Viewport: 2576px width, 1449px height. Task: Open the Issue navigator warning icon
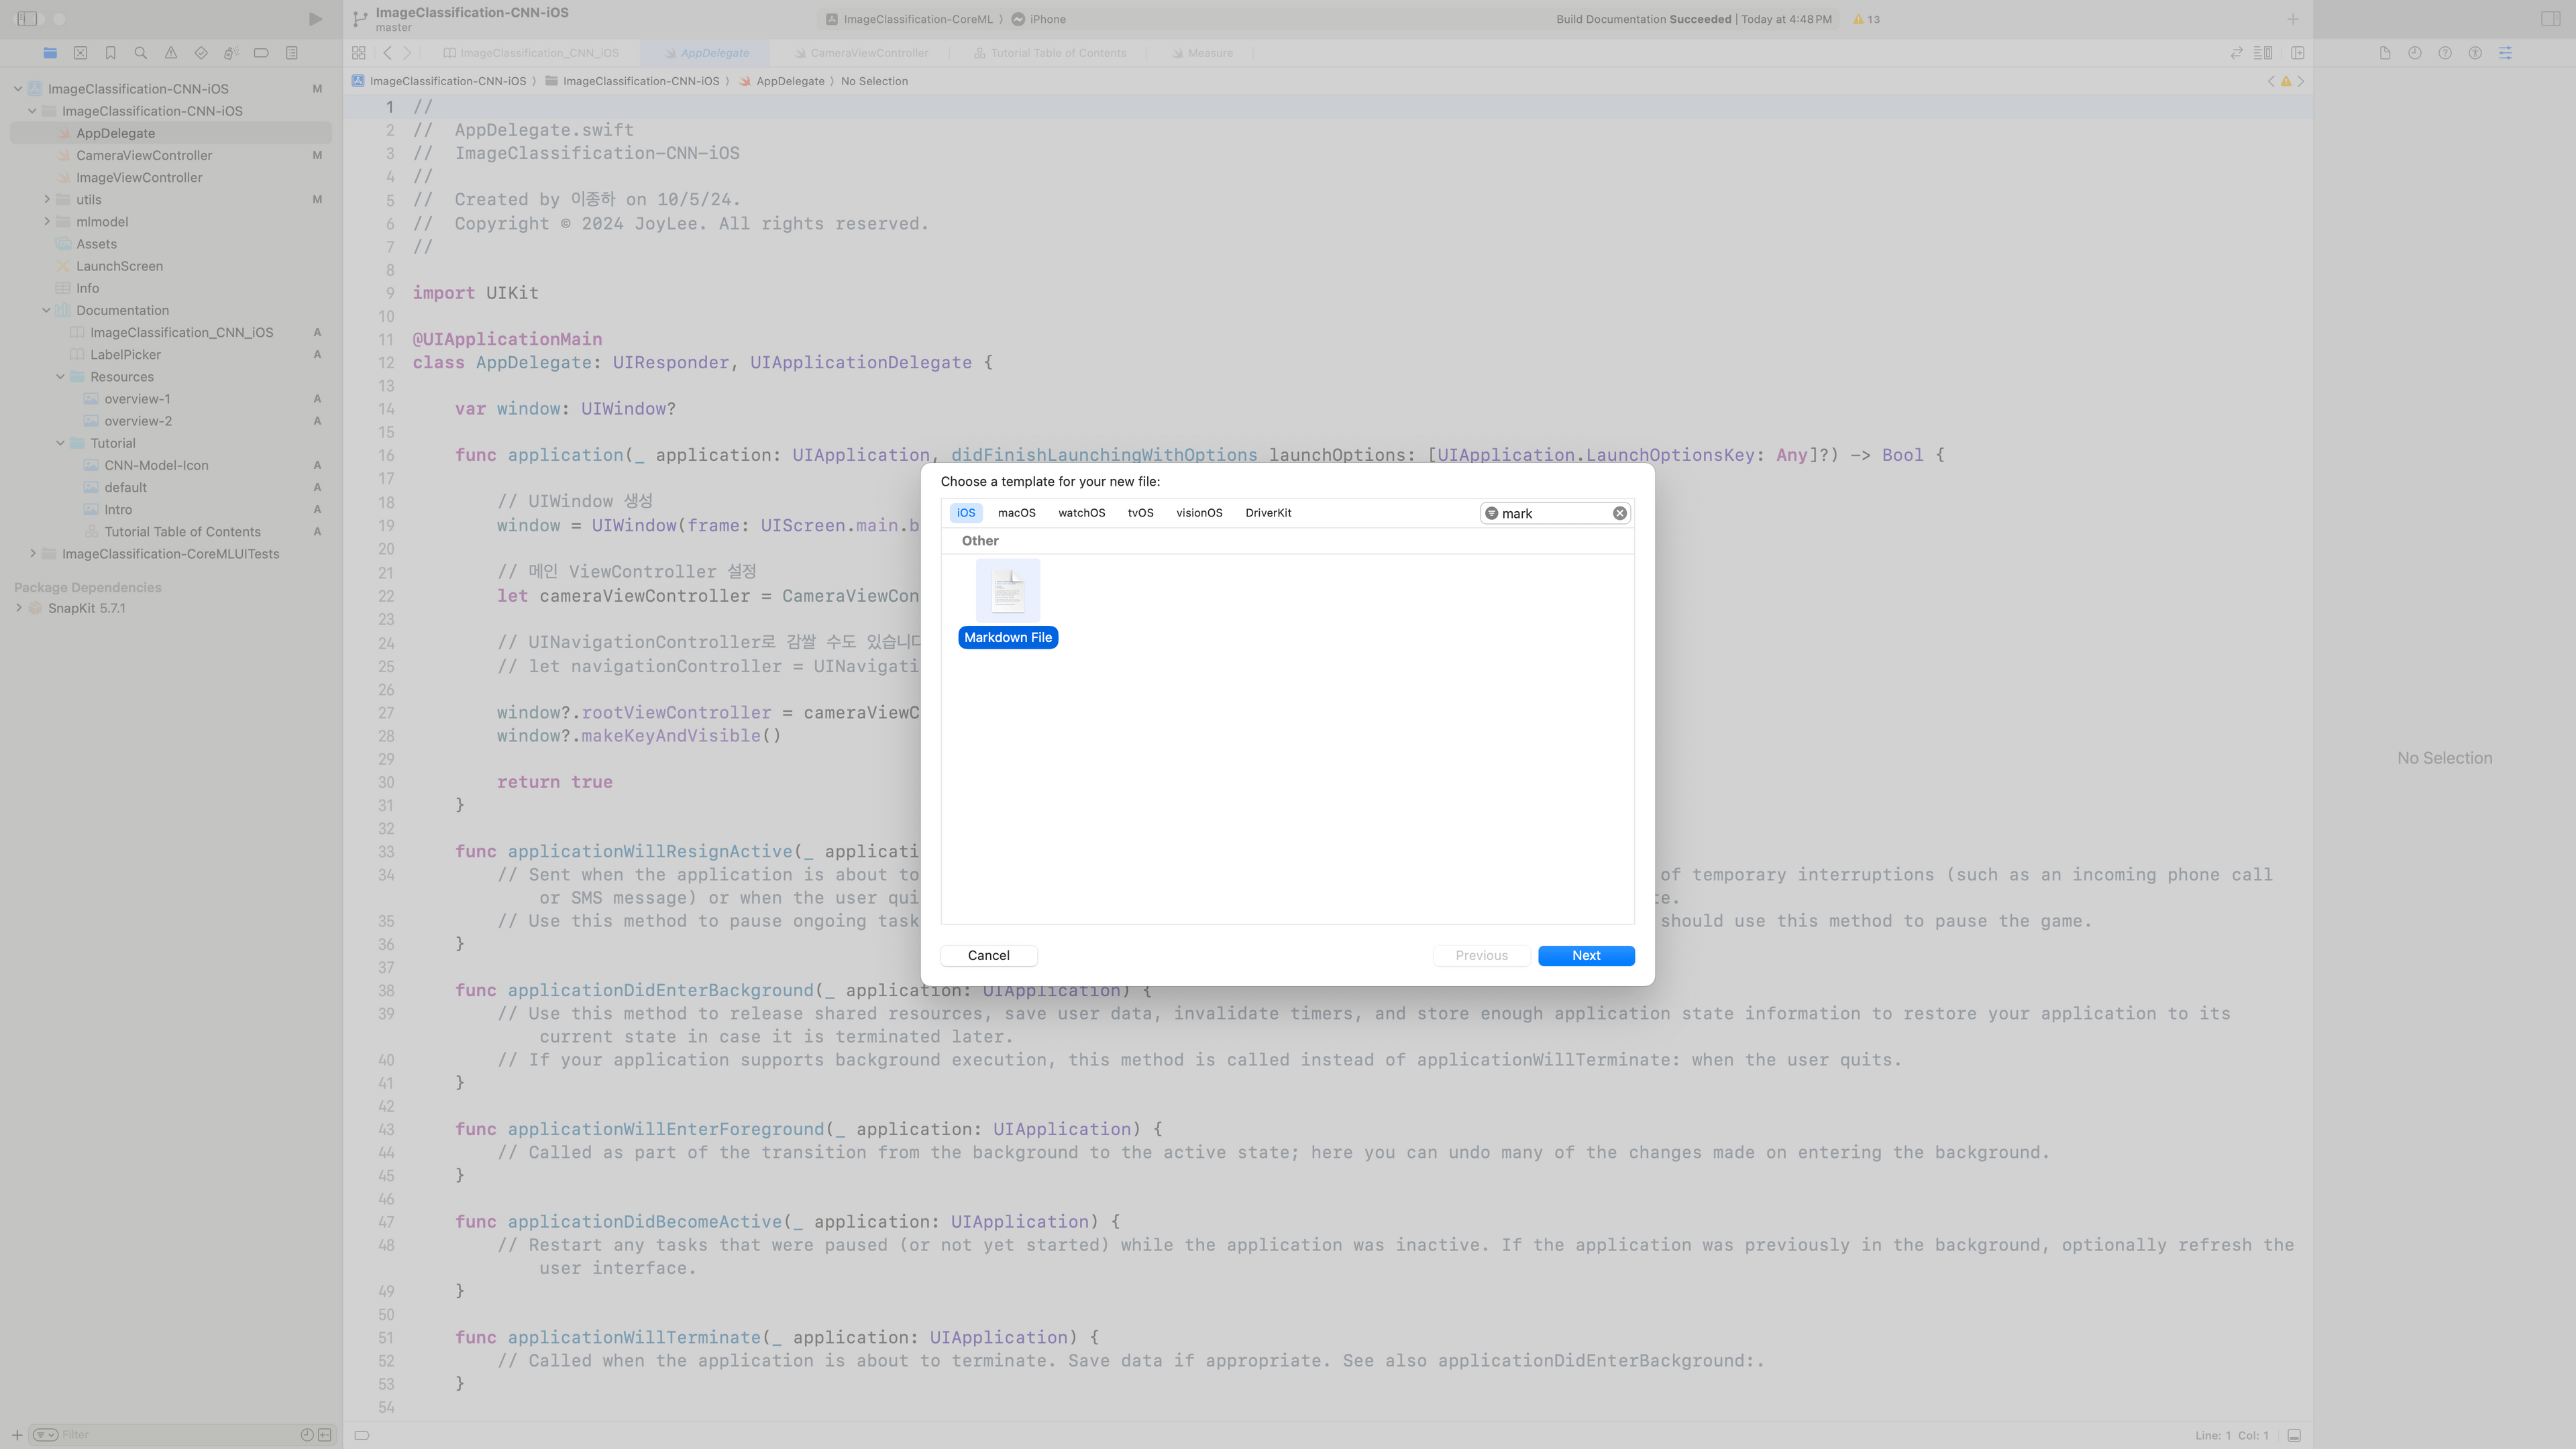click(171, 53)
